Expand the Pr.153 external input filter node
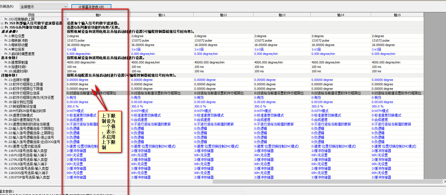 click(2, 24)
